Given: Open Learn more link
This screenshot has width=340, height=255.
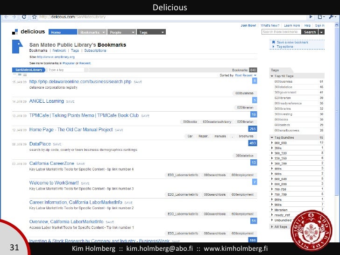Looking at the screenshot, I should 292,26.
